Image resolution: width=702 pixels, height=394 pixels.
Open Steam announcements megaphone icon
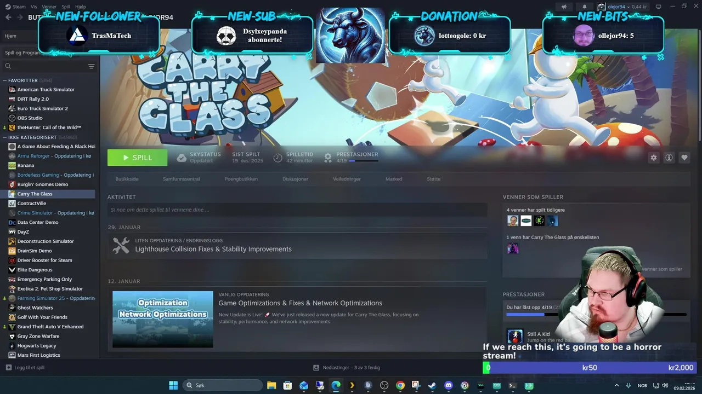coord(564,7)
